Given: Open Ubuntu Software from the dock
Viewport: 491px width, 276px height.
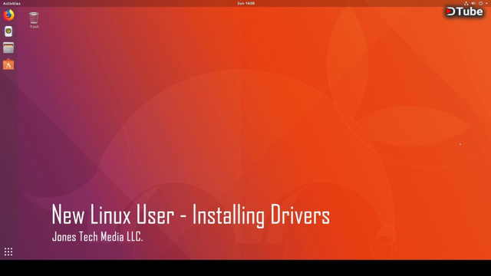Looking at the screenshot, I should 8,64.
